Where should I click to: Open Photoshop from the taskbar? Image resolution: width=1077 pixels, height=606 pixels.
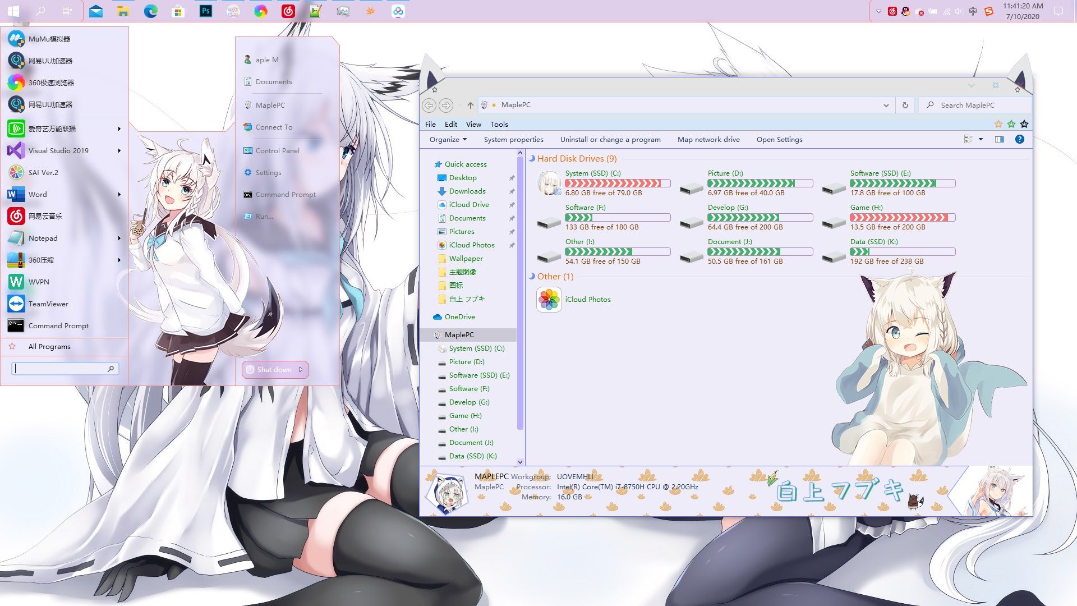[206, 11]
